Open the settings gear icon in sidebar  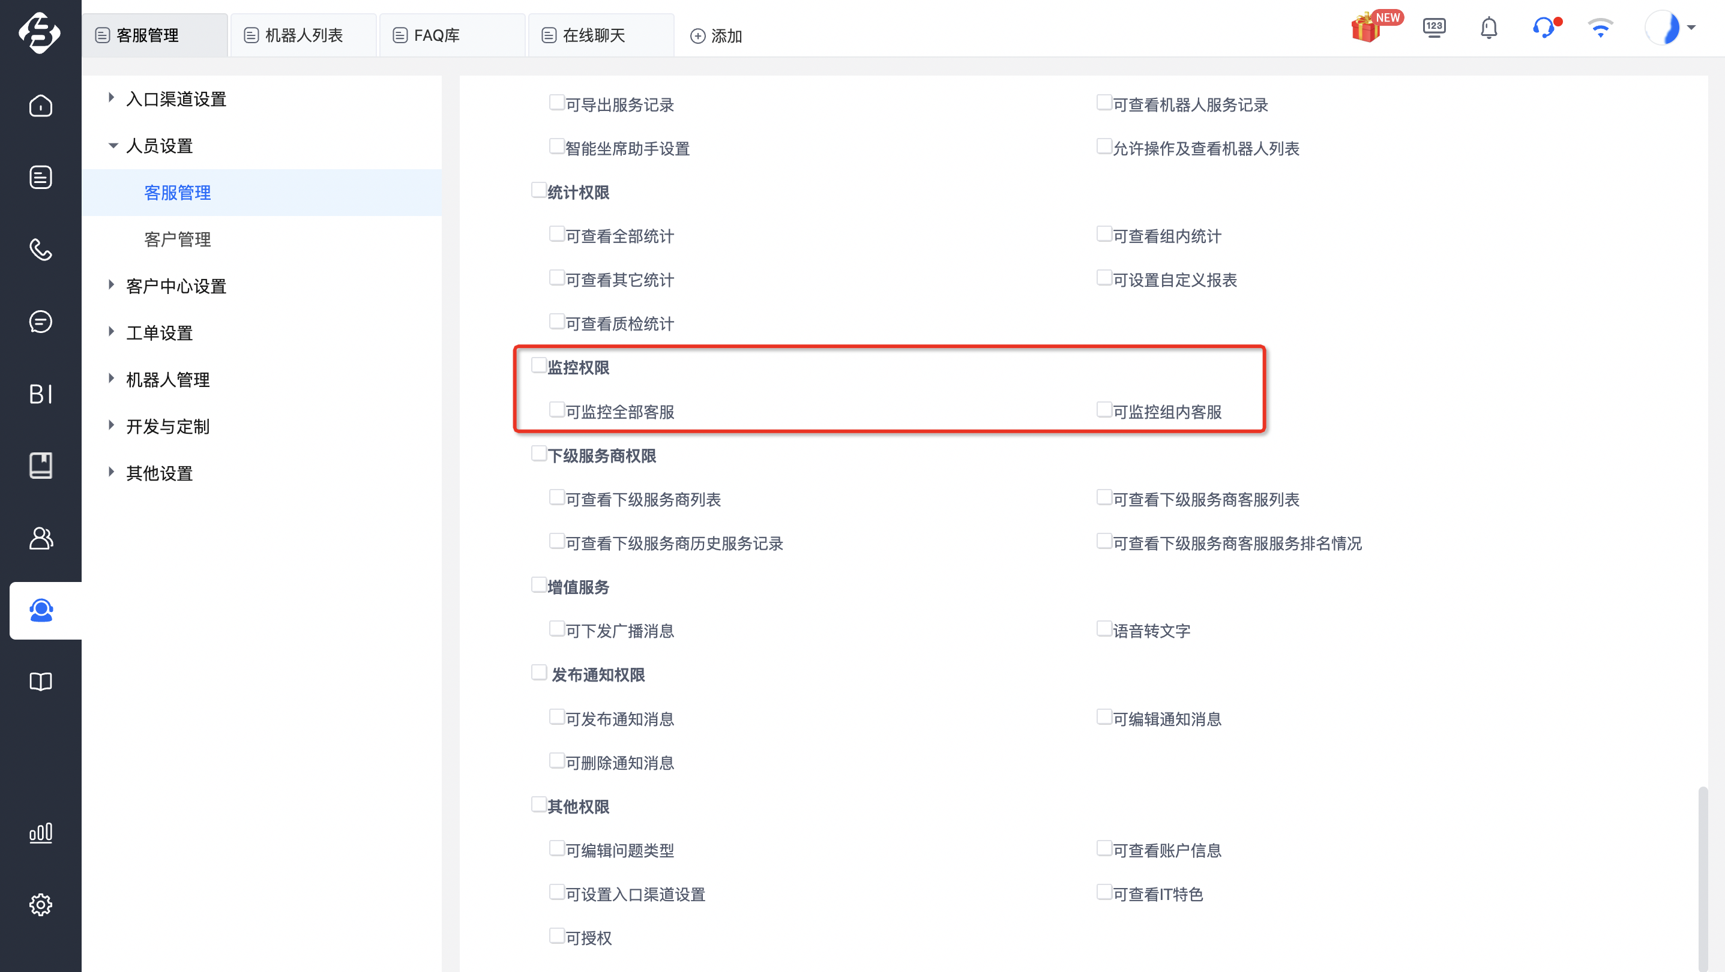click(41, 904)
